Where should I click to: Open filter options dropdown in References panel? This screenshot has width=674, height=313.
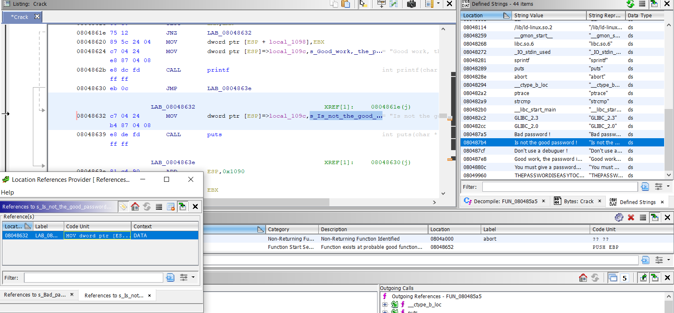(x=193, y=278)
